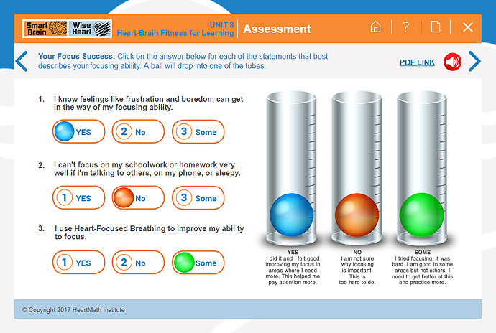496x333 pixels.
Task: Click the SOME tube description text
Action: click(422, 271)
